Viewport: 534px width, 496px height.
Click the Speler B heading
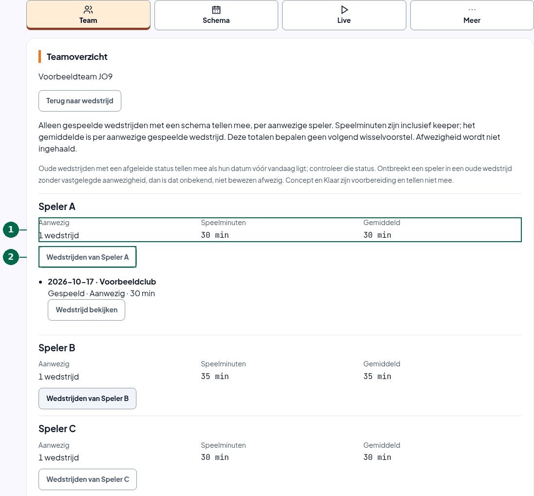57,348
